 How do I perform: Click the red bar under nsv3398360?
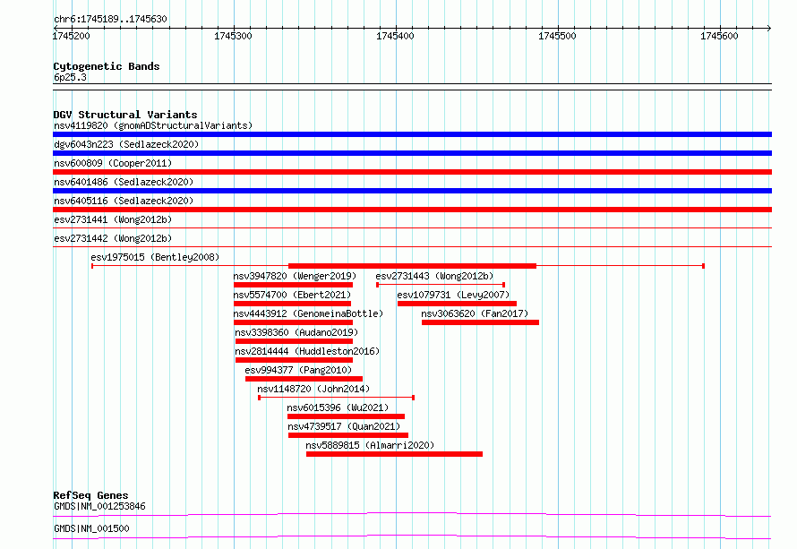coord(295,341)
